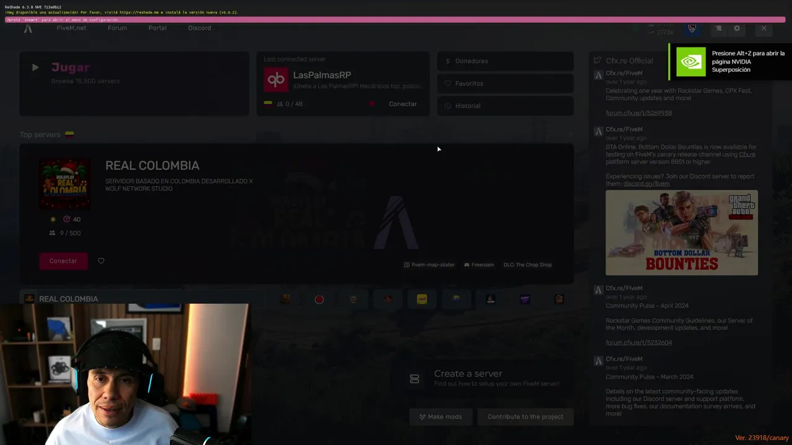
Task: Click the fivem-map-skater map tag
Action: (x=429, y=265)
